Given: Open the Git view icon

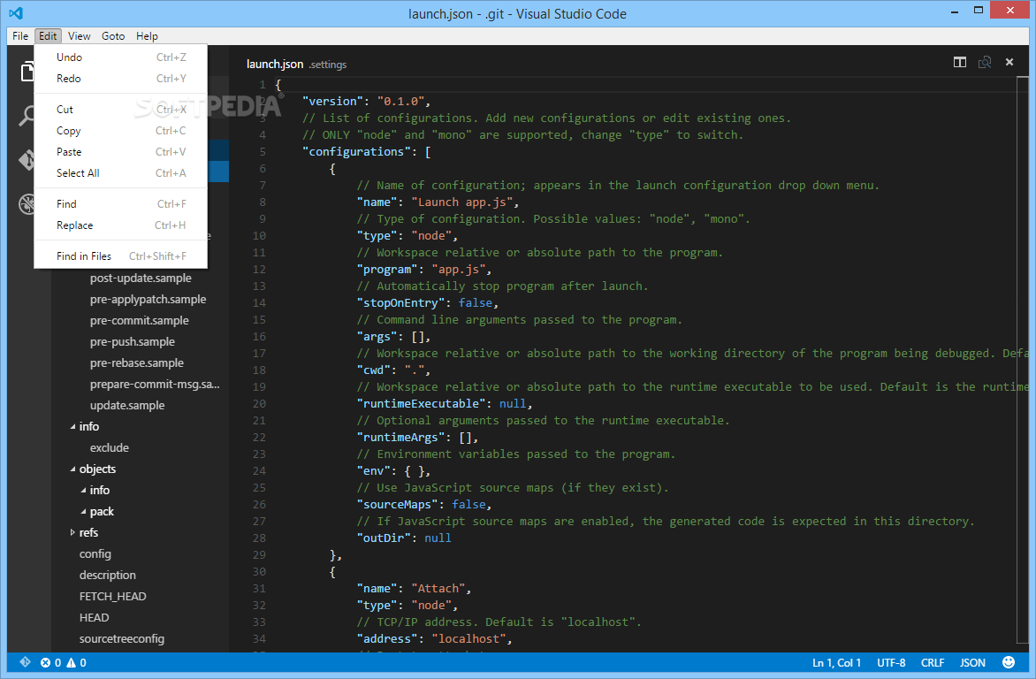Looking at the screenshot, I should click(x=27, y=159).
